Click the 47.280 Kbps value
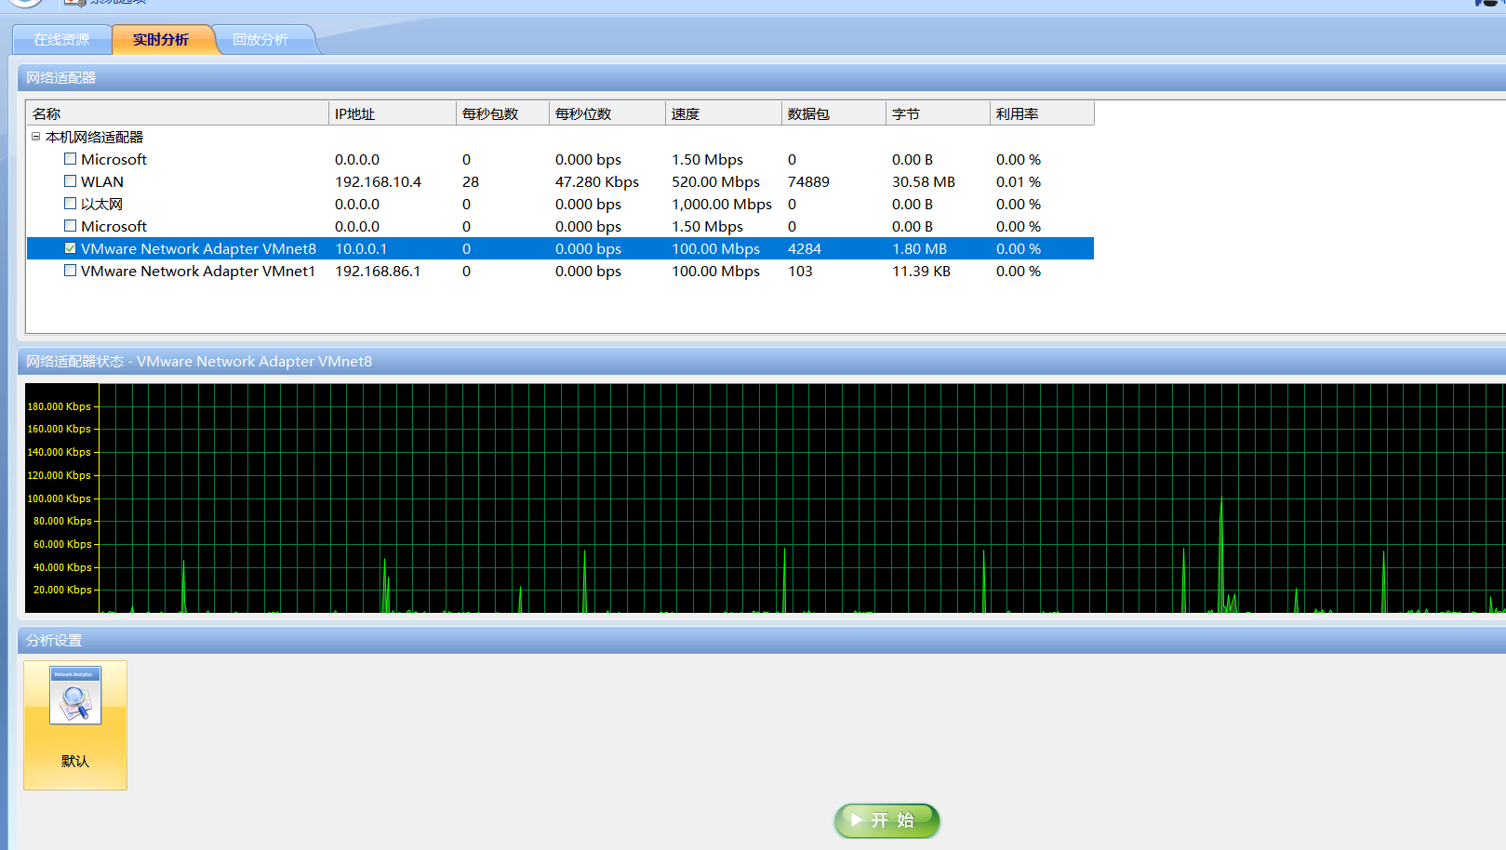 pyautogui.click(x=597, y=182)
